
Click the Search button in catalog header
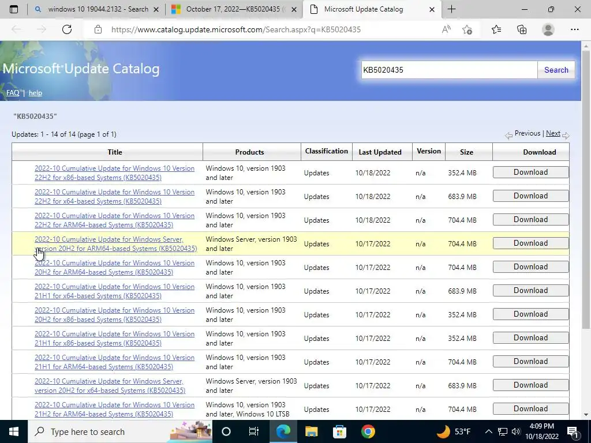click(556, 70)
